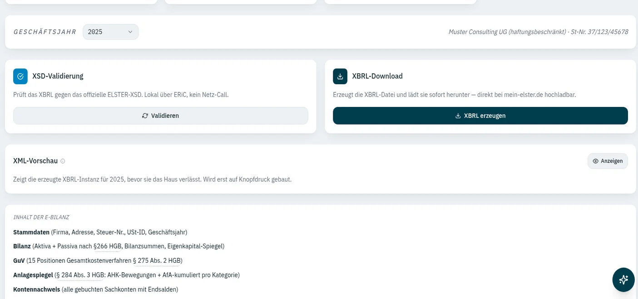The width and height of the screenshot is (638, 299).
Task: Click the XML-Vorschau heading
Action: (35, 161)
